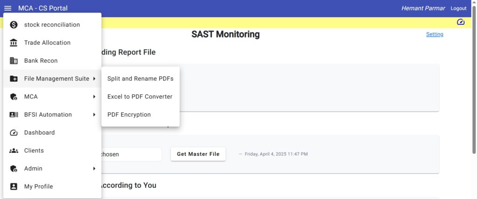Viewport: 477px width, 199px height.
Task: Click the My Profile person icon
Action: tap(14, 186)
